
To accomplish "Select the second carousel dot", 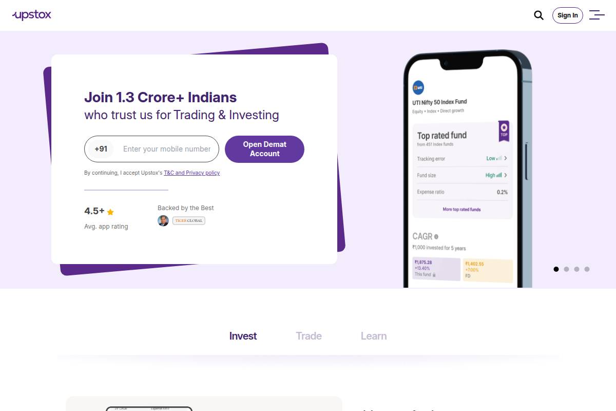I will coord(566,269).
